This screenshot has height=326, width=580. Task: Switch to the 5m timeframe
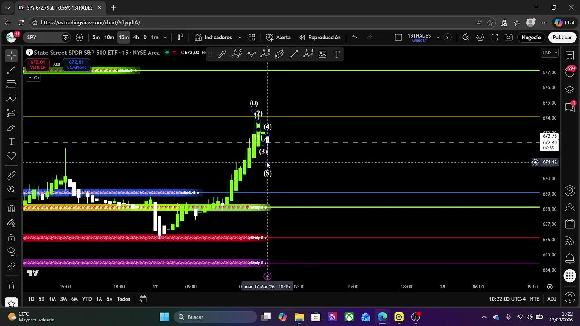(x=96, y=38)
